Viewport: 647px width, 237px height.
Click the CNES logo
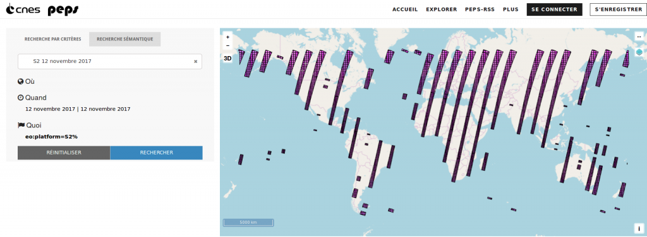point(23,9)
